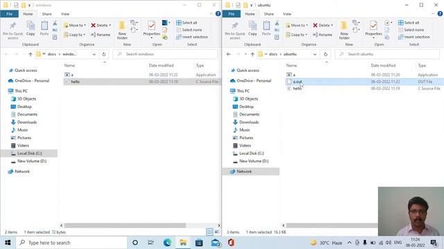Screen dimensions: 444x249
Task: Open Properties in windows window ribbon
Action: tap(151, 30)
